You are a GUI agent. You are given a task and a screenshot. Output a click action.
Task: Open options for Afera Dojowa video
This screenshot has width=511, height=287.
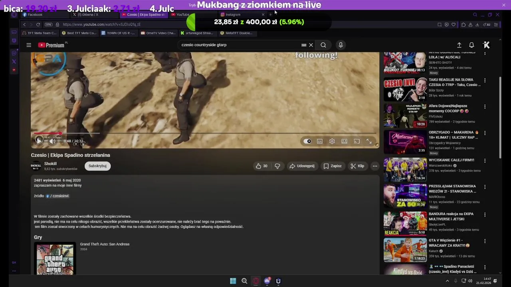[x=485, y=107]
